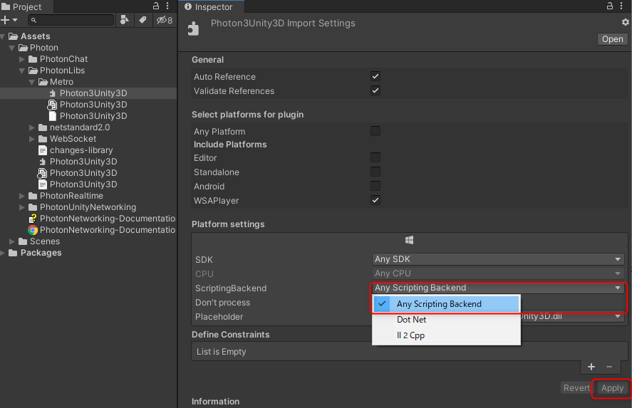Open the CPU dropdown showing Any CPU
This screenshot has width=632, height=408.
tap(498, 273)
